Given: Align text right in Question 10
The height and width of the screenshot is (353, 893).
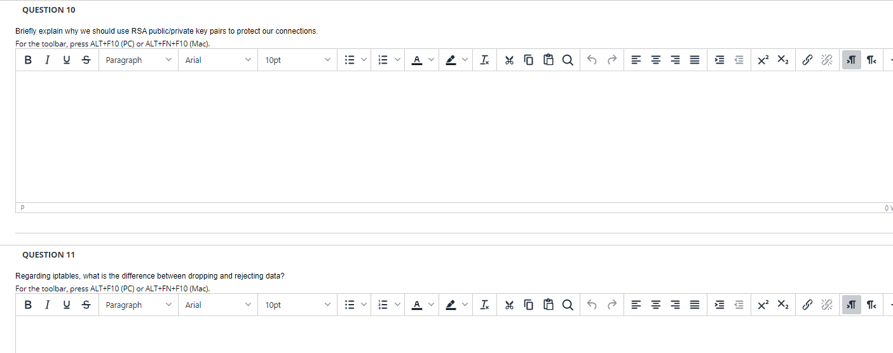Looking at the screenshot, I should [675, 60].
